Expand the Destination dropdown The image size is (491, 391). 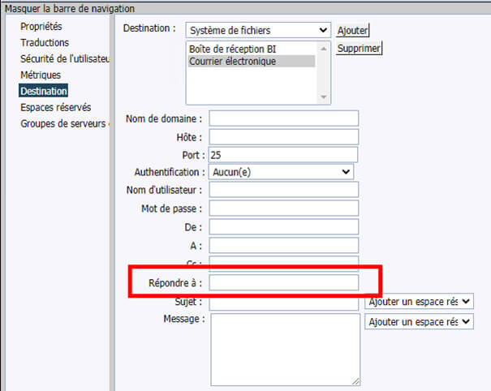pos(258,30)
